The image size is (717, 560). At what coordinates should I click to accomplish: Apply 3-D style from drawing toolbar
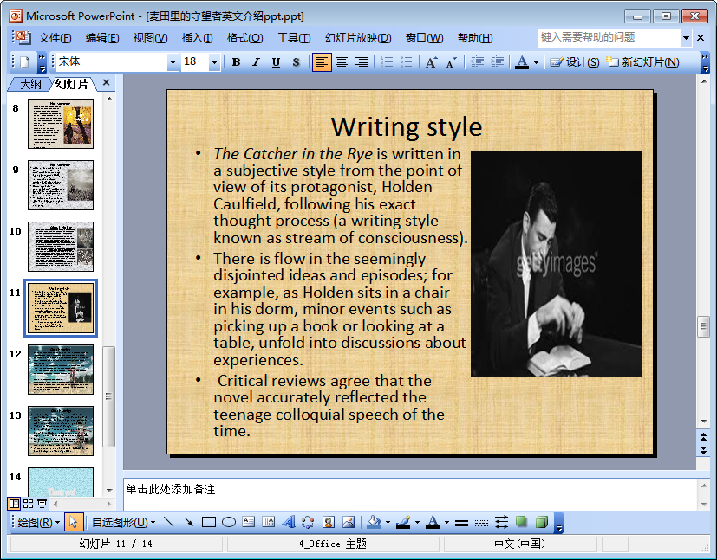[x=542, y=522]
